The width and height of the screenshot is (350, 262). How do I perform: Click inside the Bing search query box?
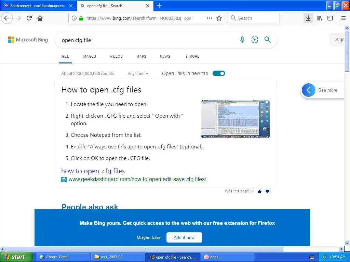pyautogui.click(x=147, y=40)
